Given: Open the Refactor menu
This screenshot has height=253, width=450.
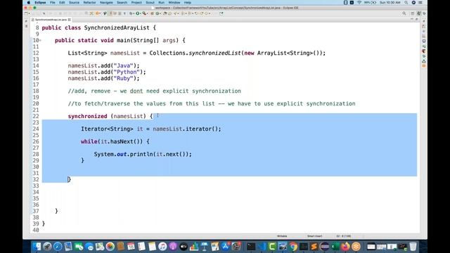Looking at the screenshot, I should coord(89,3).
